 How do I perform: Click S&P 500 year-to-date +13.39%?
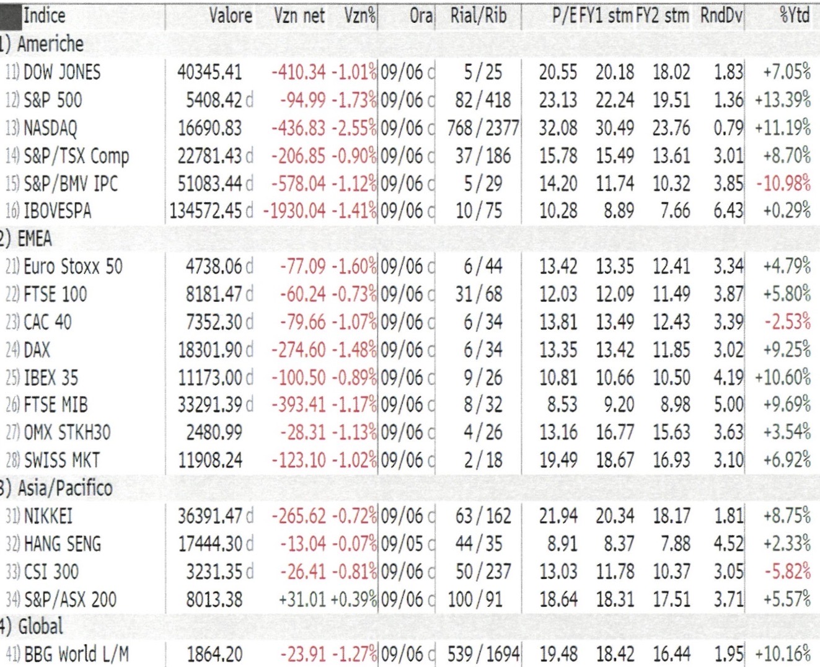tap(783, 100)
